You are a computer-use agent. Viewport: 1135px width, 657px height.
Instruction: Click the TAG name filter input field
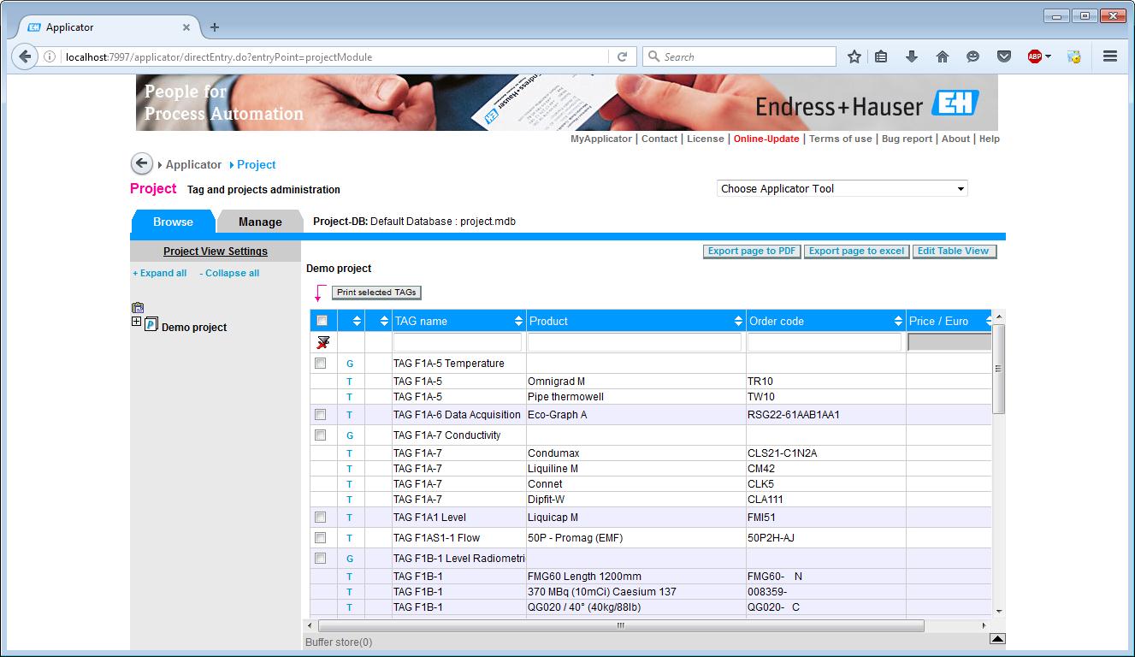pos(457,342)
